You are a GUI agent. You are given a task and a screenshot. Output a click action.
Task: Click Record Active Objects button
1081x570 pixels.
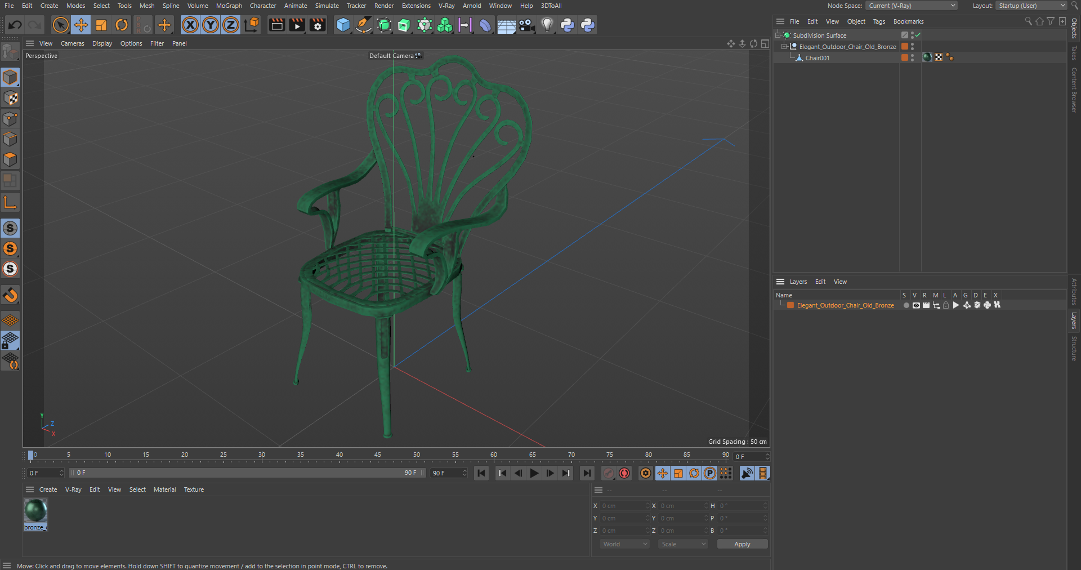pyautogui.click(x=608, y=473)
